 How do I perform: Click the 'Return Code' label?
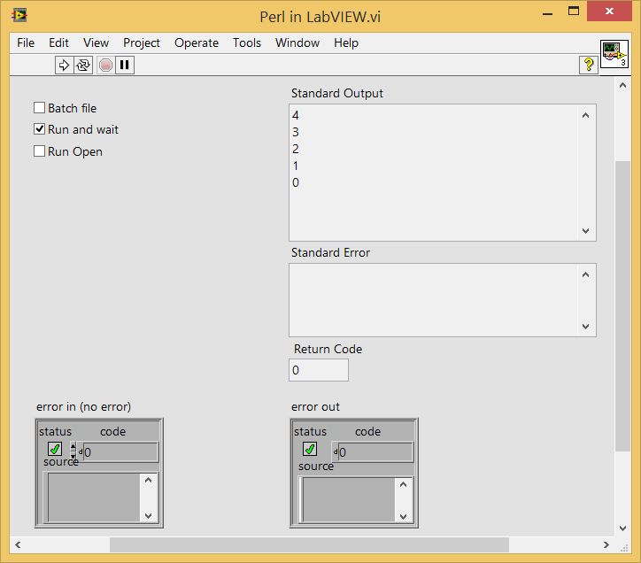pyautogui.click(x=328, y=349)
